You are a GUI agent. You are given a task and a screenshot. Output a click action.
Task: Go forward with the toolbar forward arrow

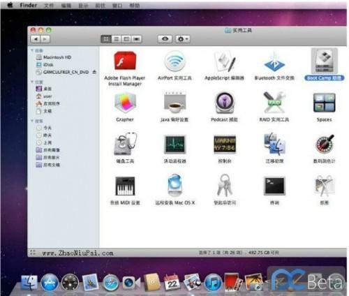[45, 39]
